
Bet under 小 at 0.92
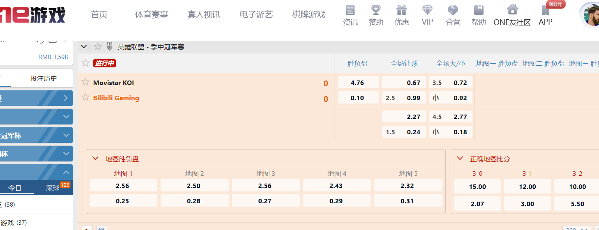[451, 98]
